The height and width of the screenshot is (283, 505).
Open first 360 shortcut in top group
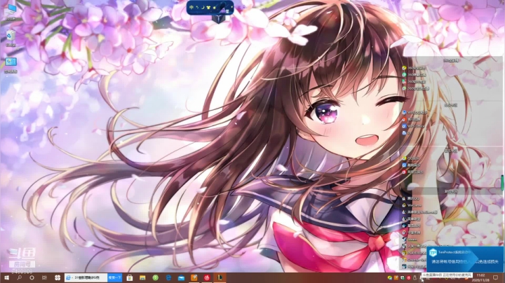point(415,68)
